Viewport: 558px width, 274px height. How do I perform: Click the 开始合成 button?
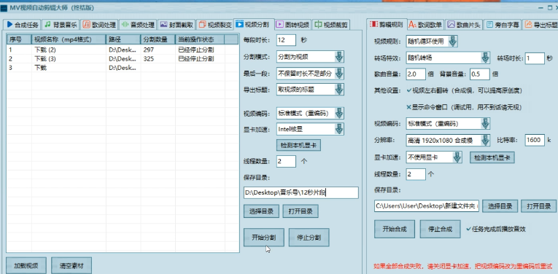coord(395,229)
